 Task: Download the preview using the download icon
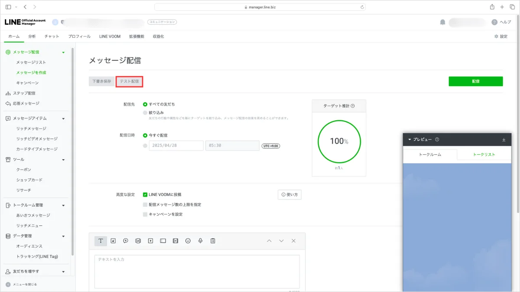point(504,140)
